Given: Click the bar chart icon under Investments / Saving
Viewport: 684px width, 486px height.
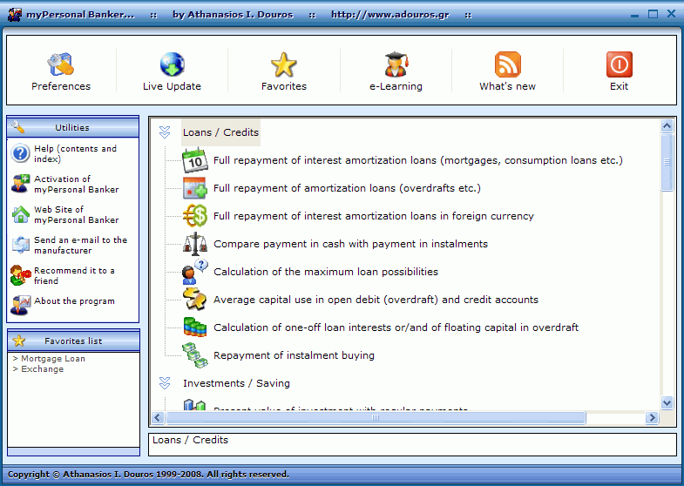Looking at the screenshot, I should coord(194,405).
